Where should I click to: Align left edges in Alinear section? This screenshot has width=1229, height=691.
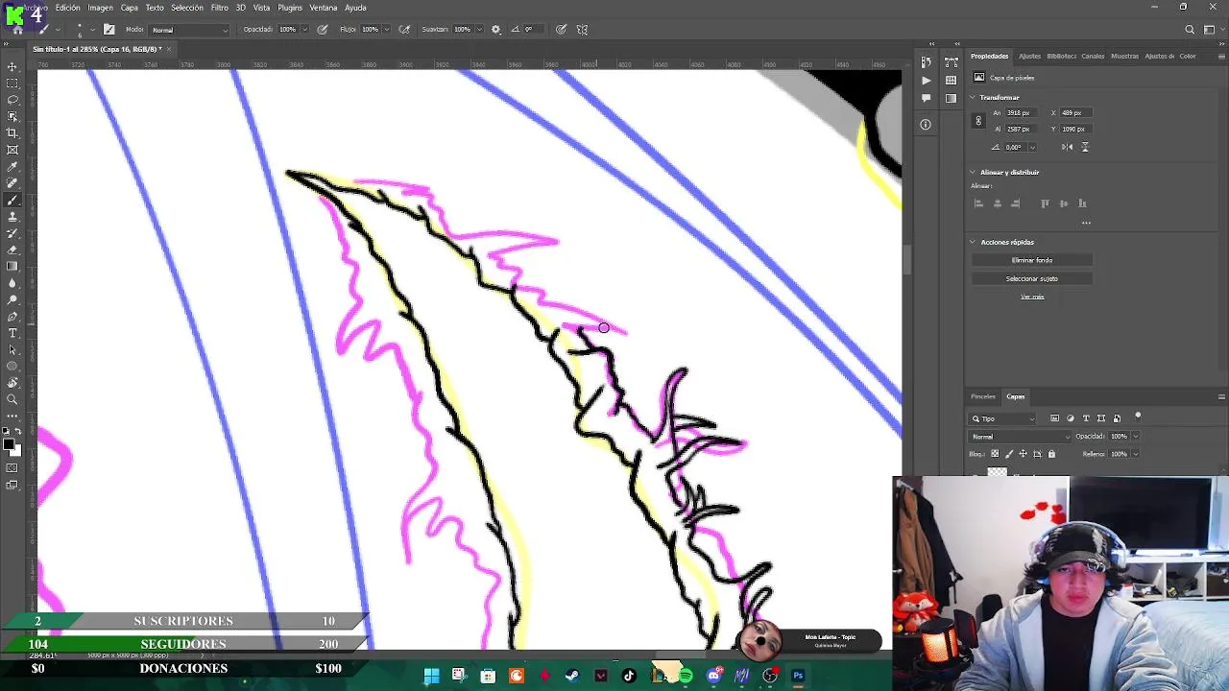[x=978, y=203]
